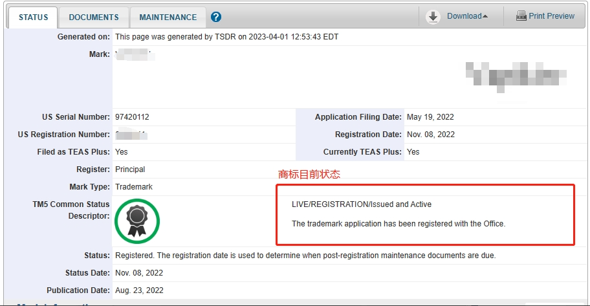This screenshot has height=306, width=590.
Task: Click the Generated on TSDR timestamp text
Action: 226,37
